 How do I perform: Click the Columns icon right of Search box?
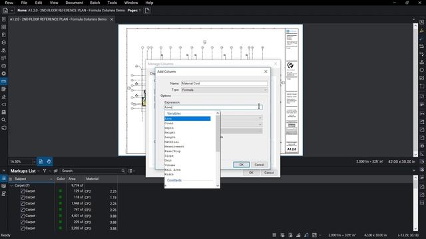coord(130,171)
